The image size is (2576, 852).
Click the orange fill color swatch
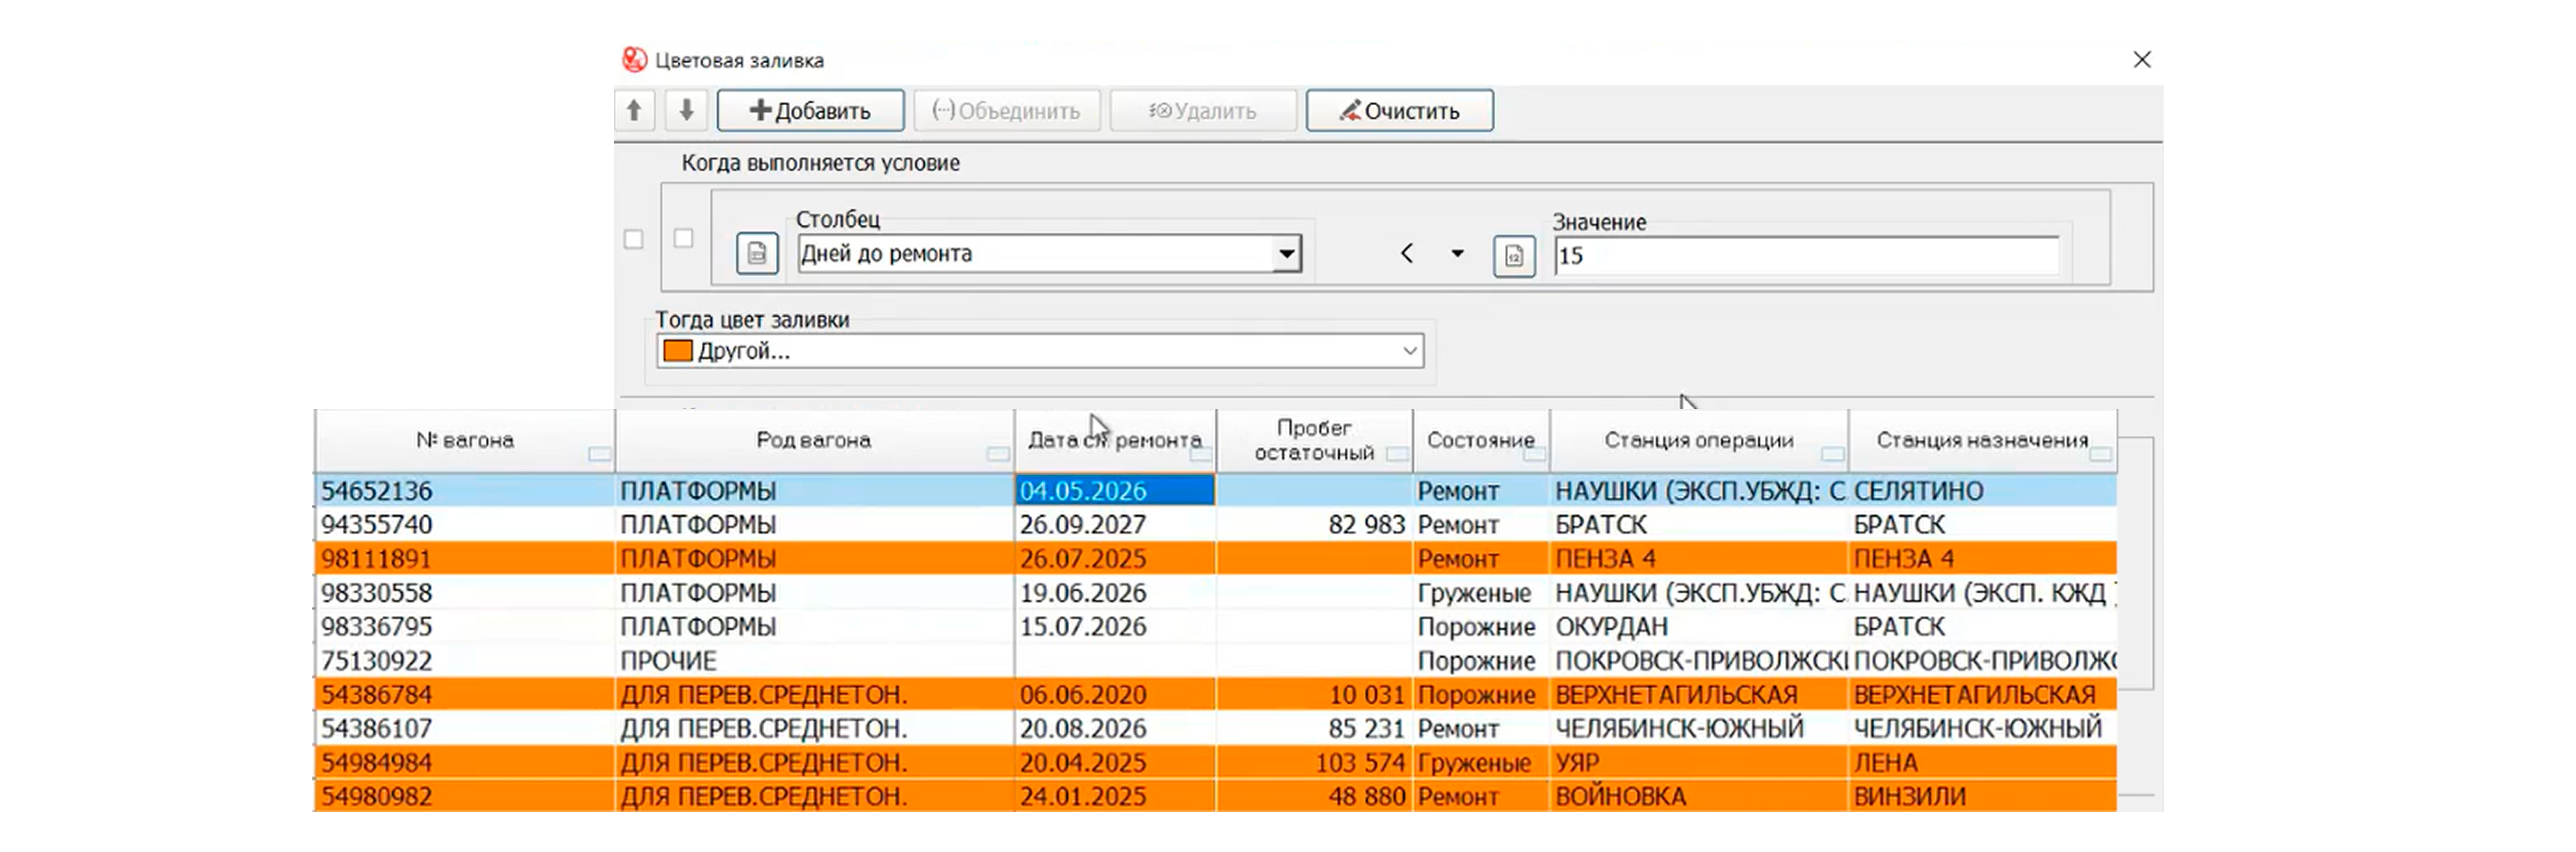(x=678, y=351)
